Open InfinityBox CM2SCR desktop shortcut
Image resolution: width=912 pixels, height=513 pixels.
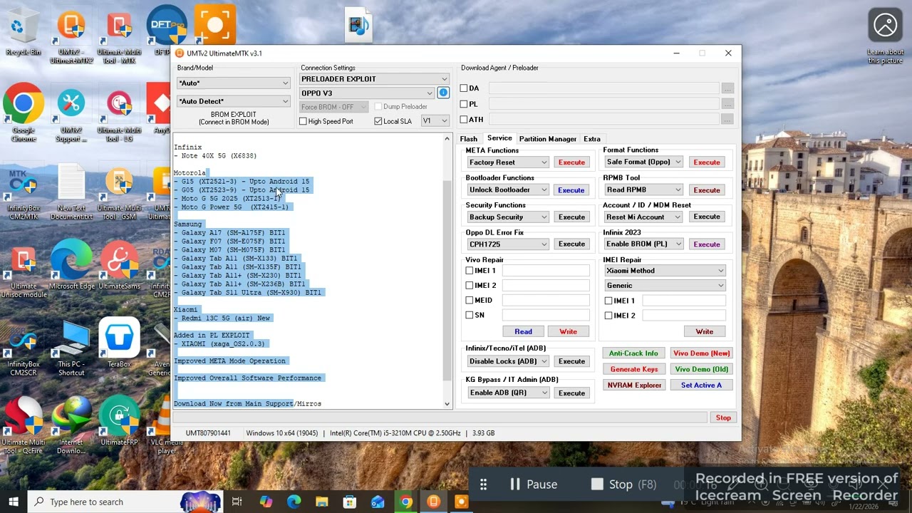click(x=23, y=349)
